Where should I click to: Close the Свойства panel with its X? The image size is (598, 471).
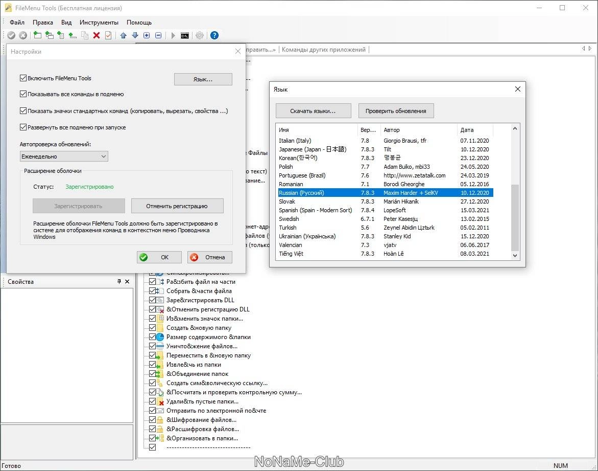[x=127, y=282]
